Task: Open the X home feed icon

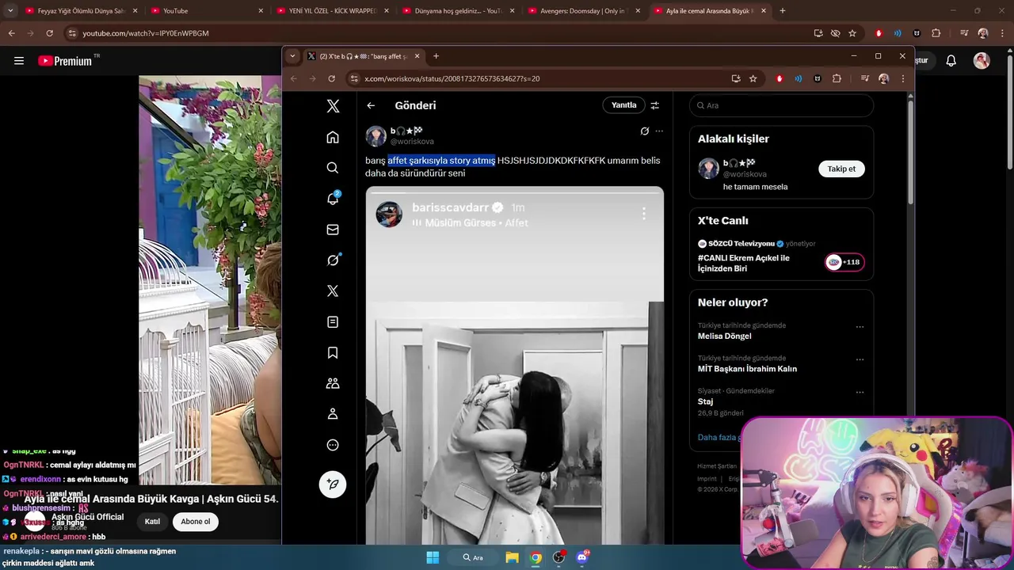Action: [x=333, y=137]
